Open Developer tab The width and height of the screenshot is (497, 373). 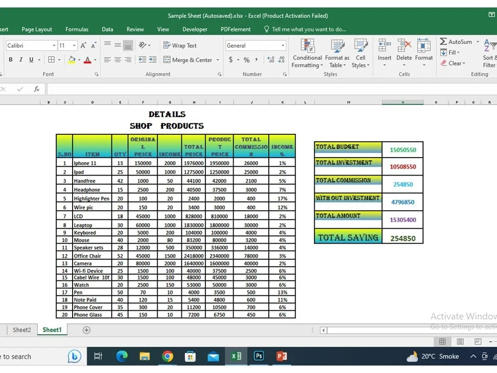coord(195,29)
